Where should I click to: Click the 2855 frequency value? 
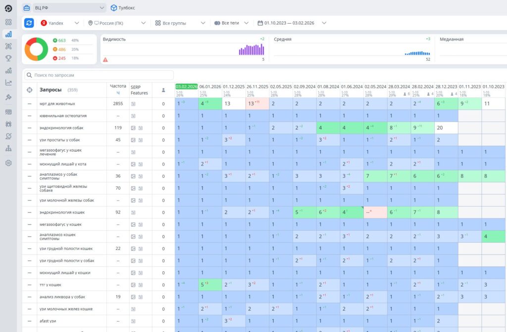coord(118,104)
